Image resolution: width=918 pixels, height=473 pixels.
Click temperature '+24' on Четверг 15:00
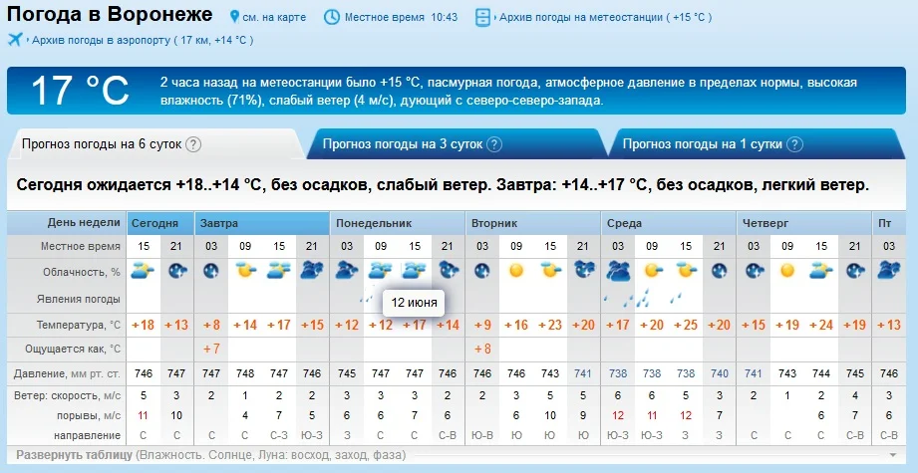(821, 325)
